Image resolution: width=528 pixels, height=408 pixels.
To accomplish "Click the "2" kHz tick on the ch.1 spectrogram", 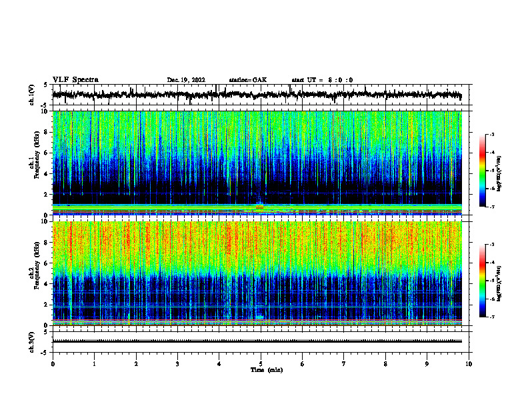I will pos(47,194).
